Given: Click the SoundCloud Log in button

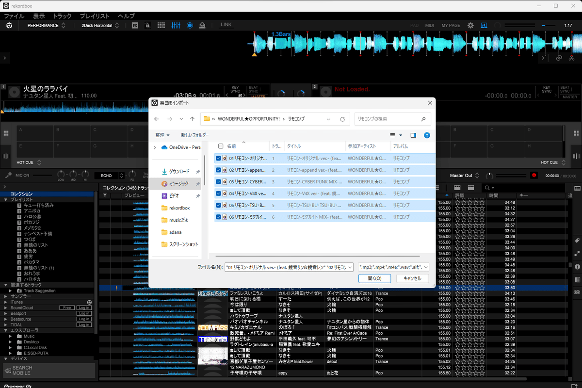Looking at the screenshot, I should coord(83,308).
